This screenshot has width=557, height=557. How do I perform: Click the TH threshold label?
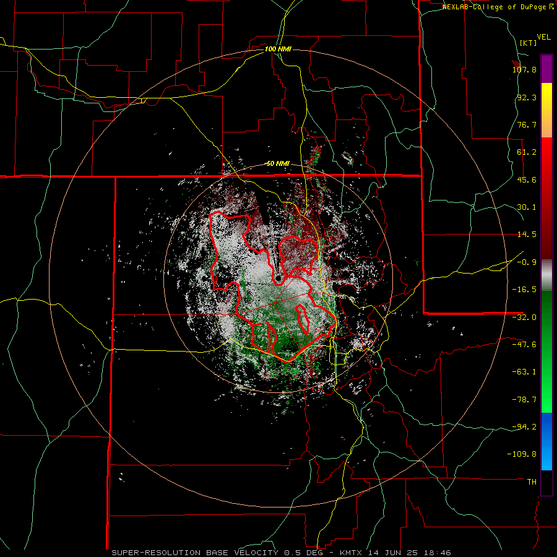point(532,481)
